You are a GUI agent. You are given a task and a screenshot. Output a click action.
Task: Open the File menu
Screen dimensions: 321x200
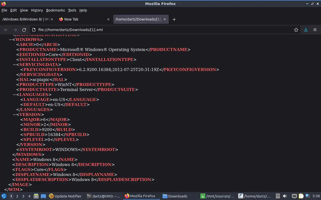click(x=4, y=10)
